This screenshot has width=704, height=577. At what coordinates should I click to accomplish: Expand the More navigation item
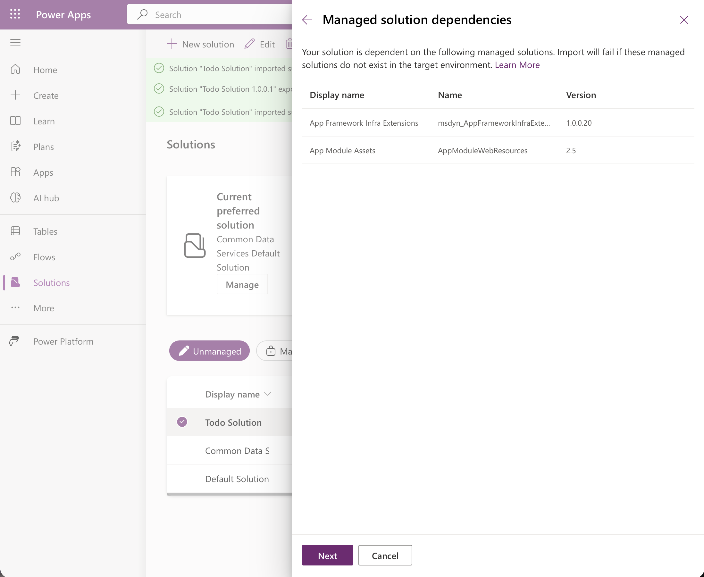tap(44, 308)
